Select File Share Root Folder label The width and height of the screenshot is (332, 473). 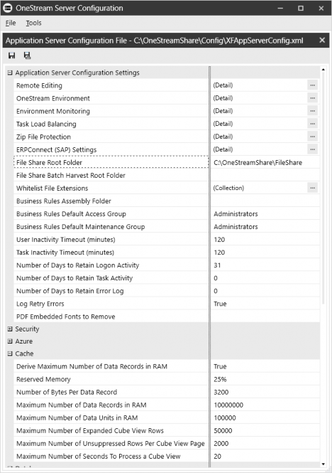click(x=49, y=162)
